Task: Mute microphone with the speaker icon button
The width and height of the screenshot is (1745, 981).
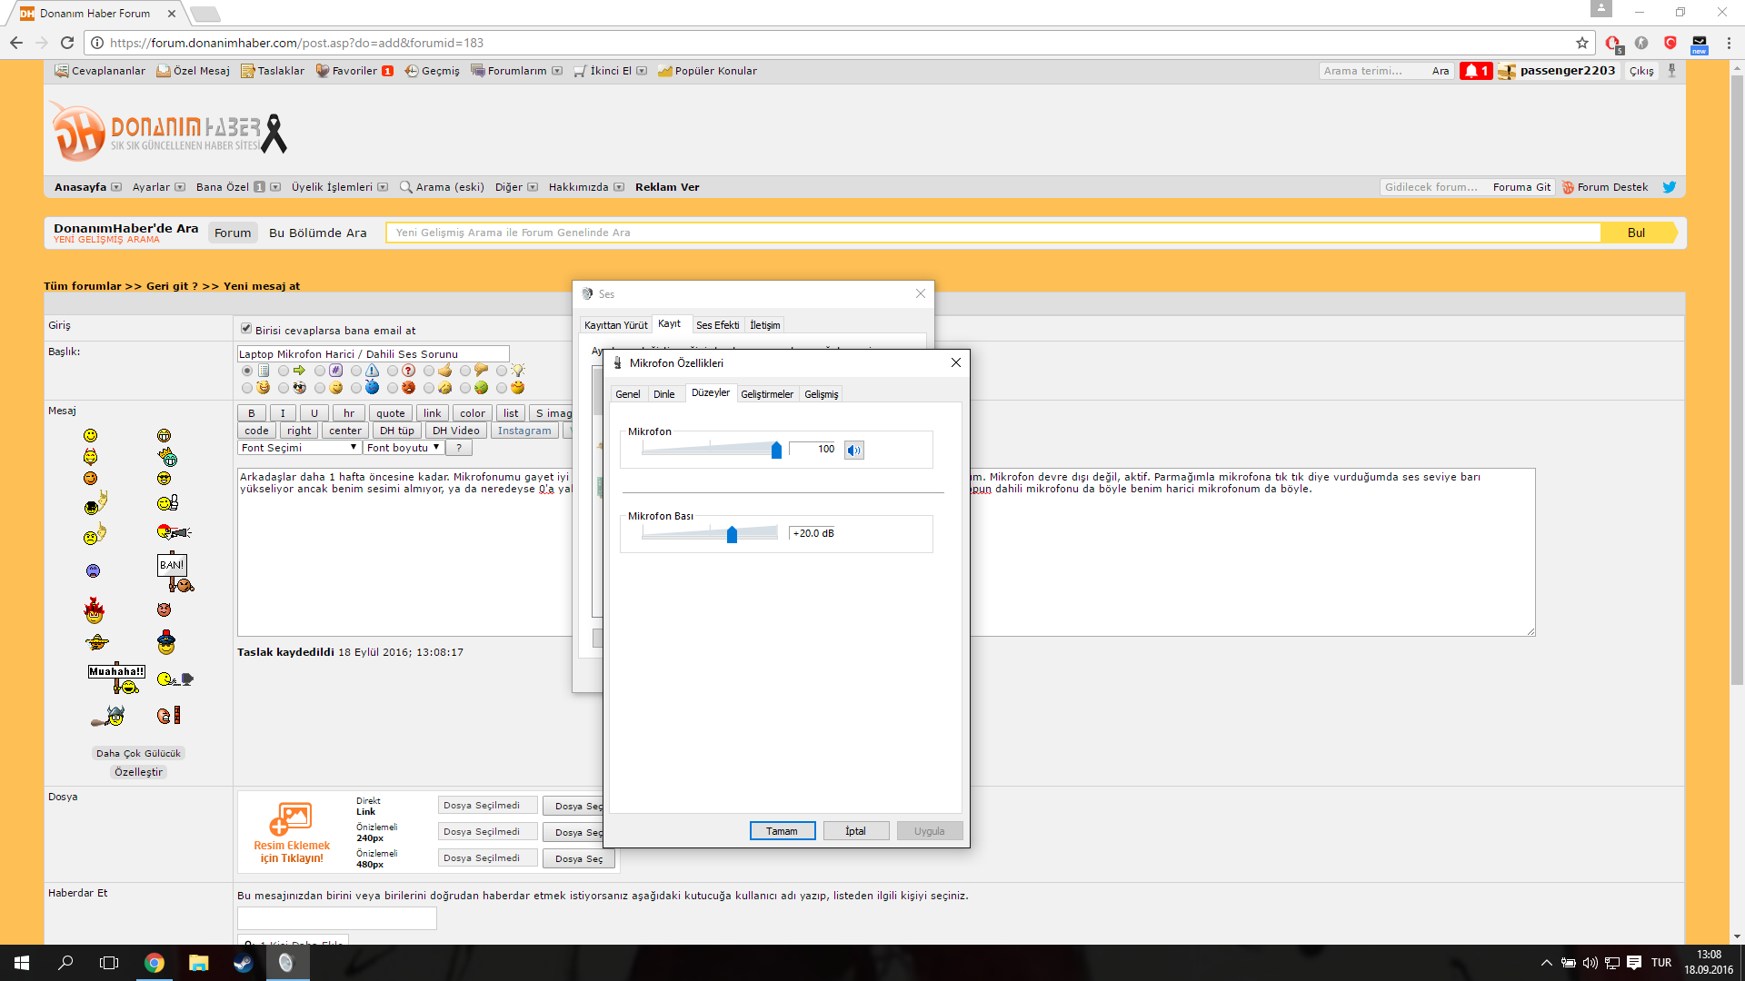Action: tap(853, 450)
